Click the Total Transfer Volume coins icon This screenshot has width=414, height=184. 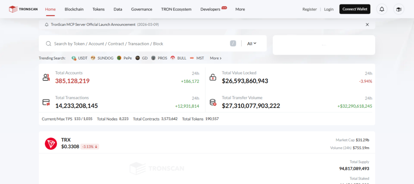213,102
